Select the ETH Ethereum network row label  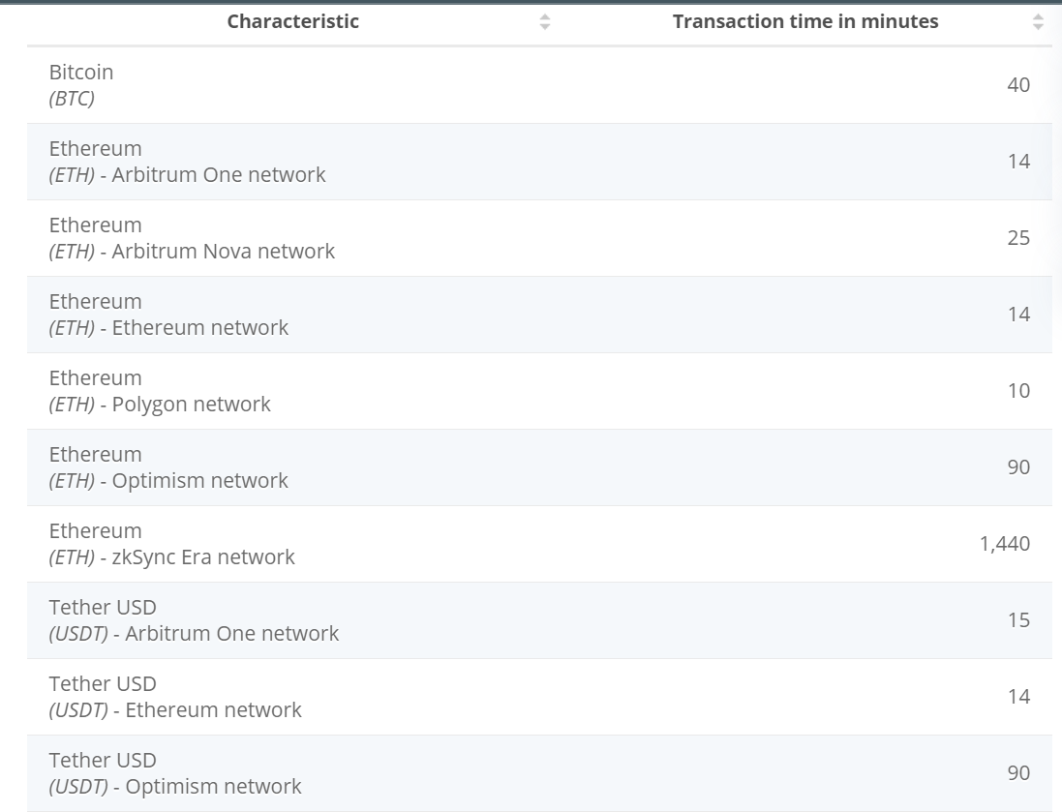[168, 315]
